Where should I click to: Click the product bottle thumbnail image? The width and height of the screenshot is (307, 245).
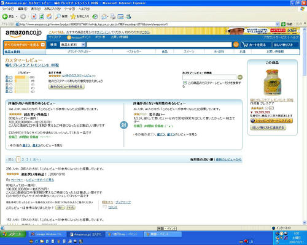[x=272, y=82]
